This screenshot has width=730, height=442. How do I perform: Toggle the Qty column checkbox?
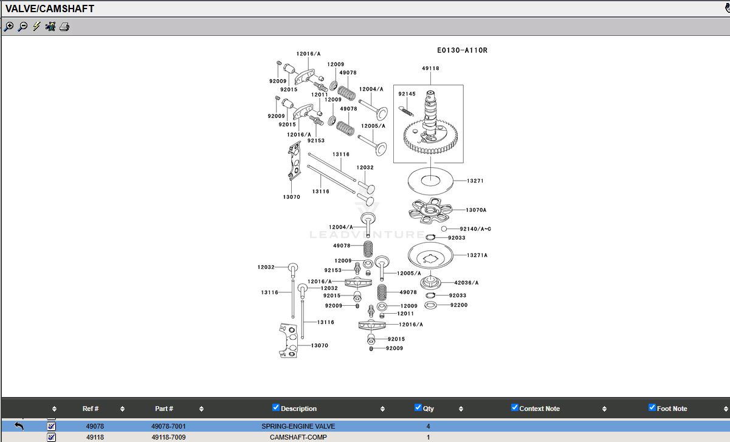click(418, 408)
